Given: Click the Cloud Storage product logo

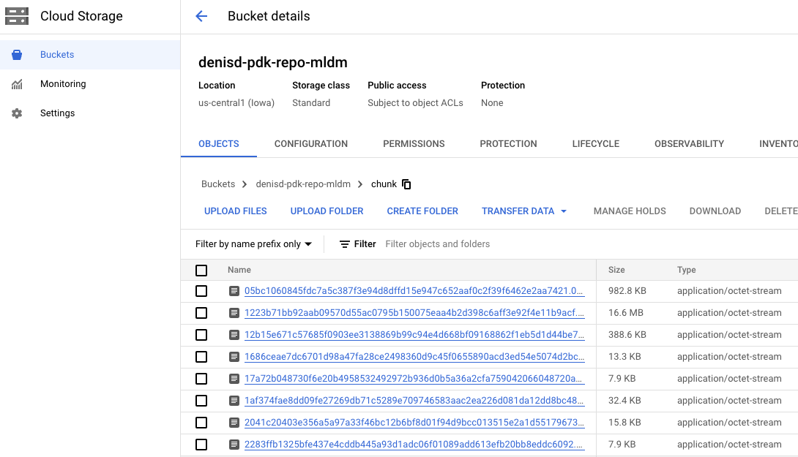Looking at the screenshot, I should point(17,16).
